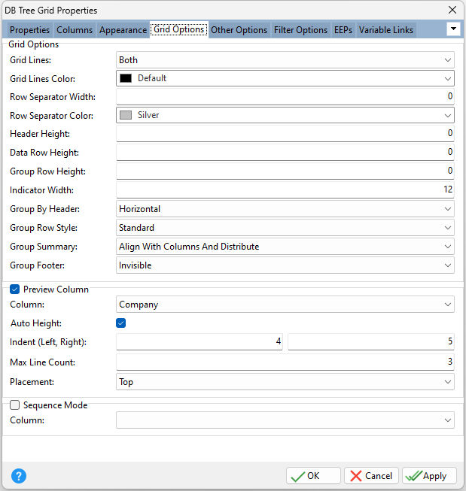Screen dimensions: 466x491
Task: Switch to the Columns tab
Action: 75,30
